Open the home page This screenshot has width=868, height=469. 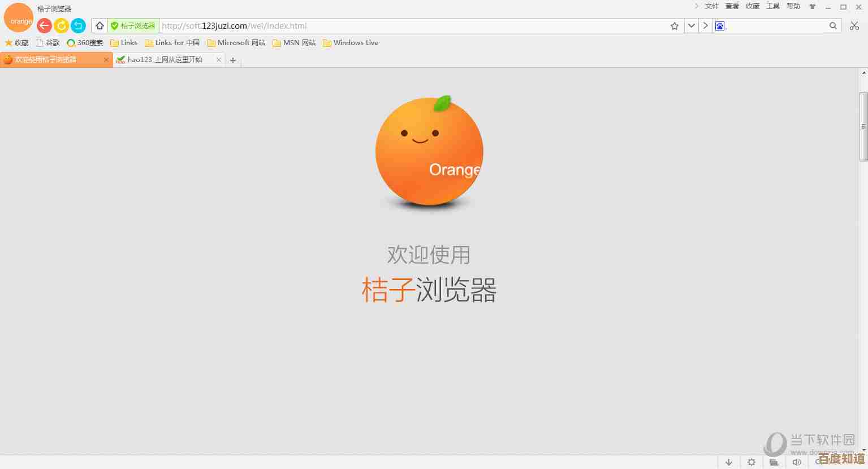click(x=100, y=25)
